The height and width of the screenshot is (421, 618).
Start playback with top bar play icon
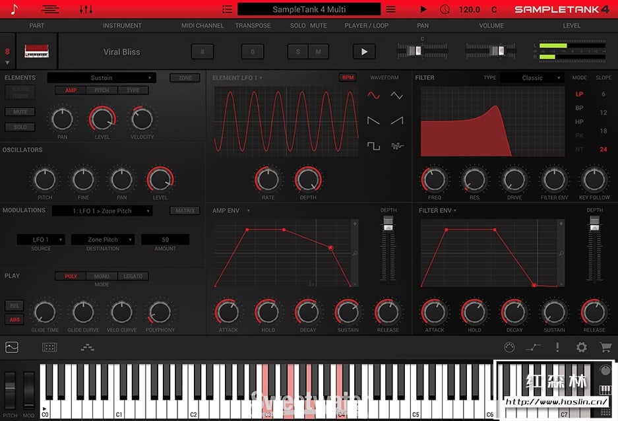(423, 9)
